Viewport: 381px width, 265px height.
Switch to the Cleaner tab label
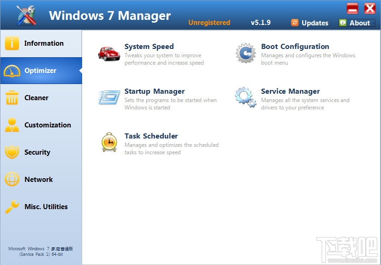point(36,98)
